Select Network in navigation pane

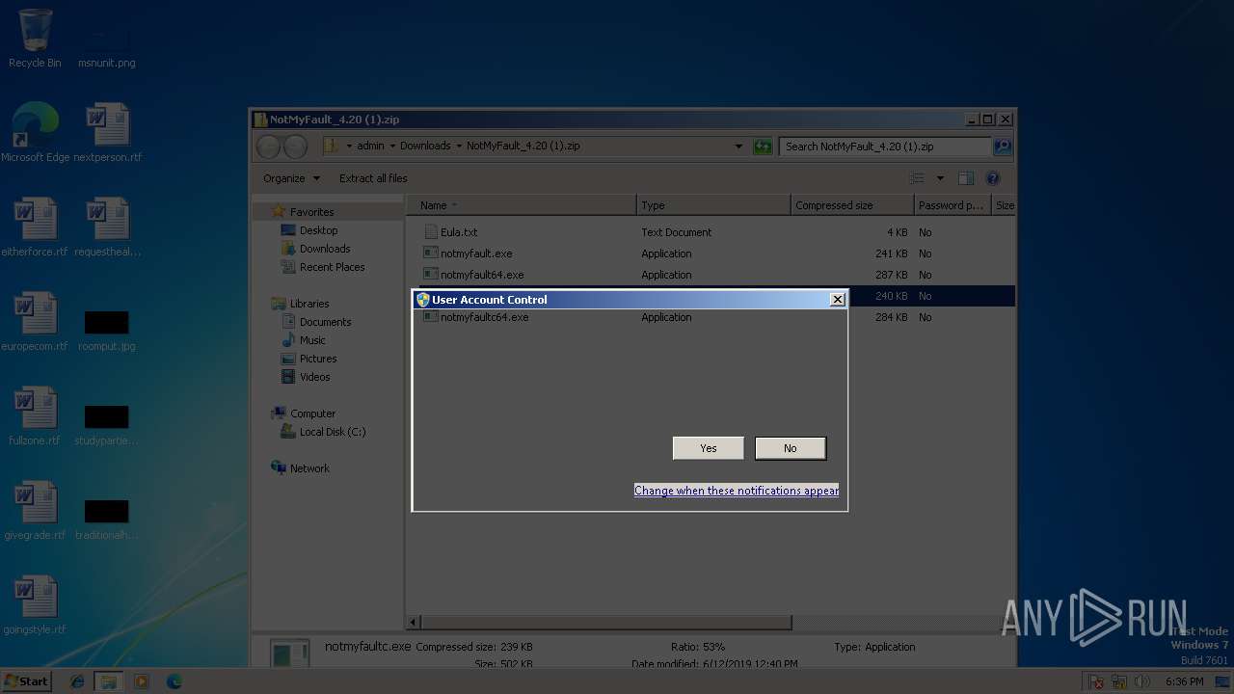point(309,468)
